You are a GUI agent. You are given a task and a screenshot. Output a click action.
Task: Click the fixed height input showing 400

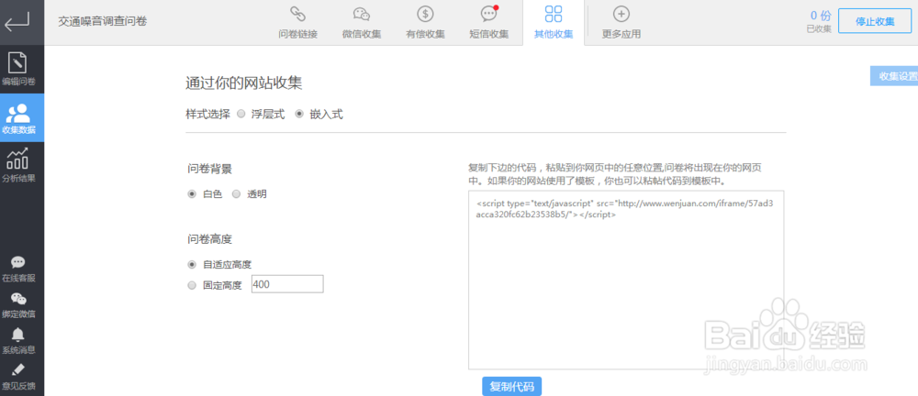(286, 284)
